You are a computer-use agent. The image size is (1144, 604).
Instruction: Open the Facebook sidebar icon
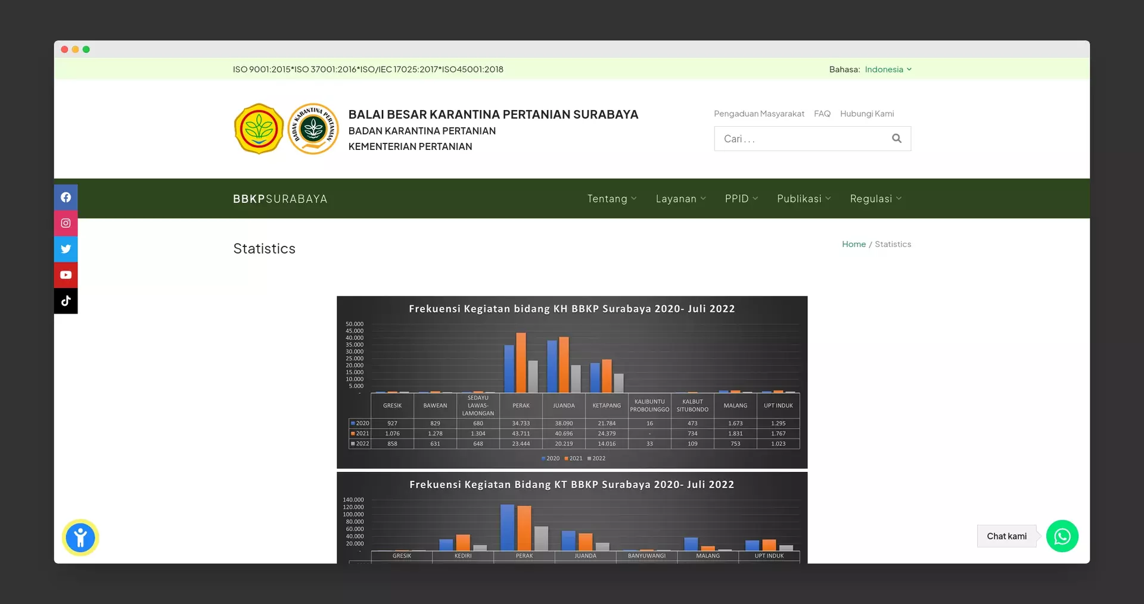66,198
